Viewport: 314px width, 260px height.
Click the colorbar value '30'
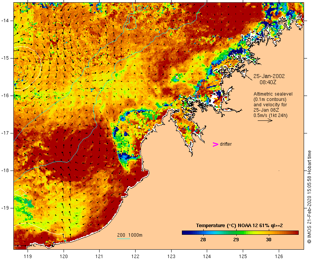[x=268, y=239]
